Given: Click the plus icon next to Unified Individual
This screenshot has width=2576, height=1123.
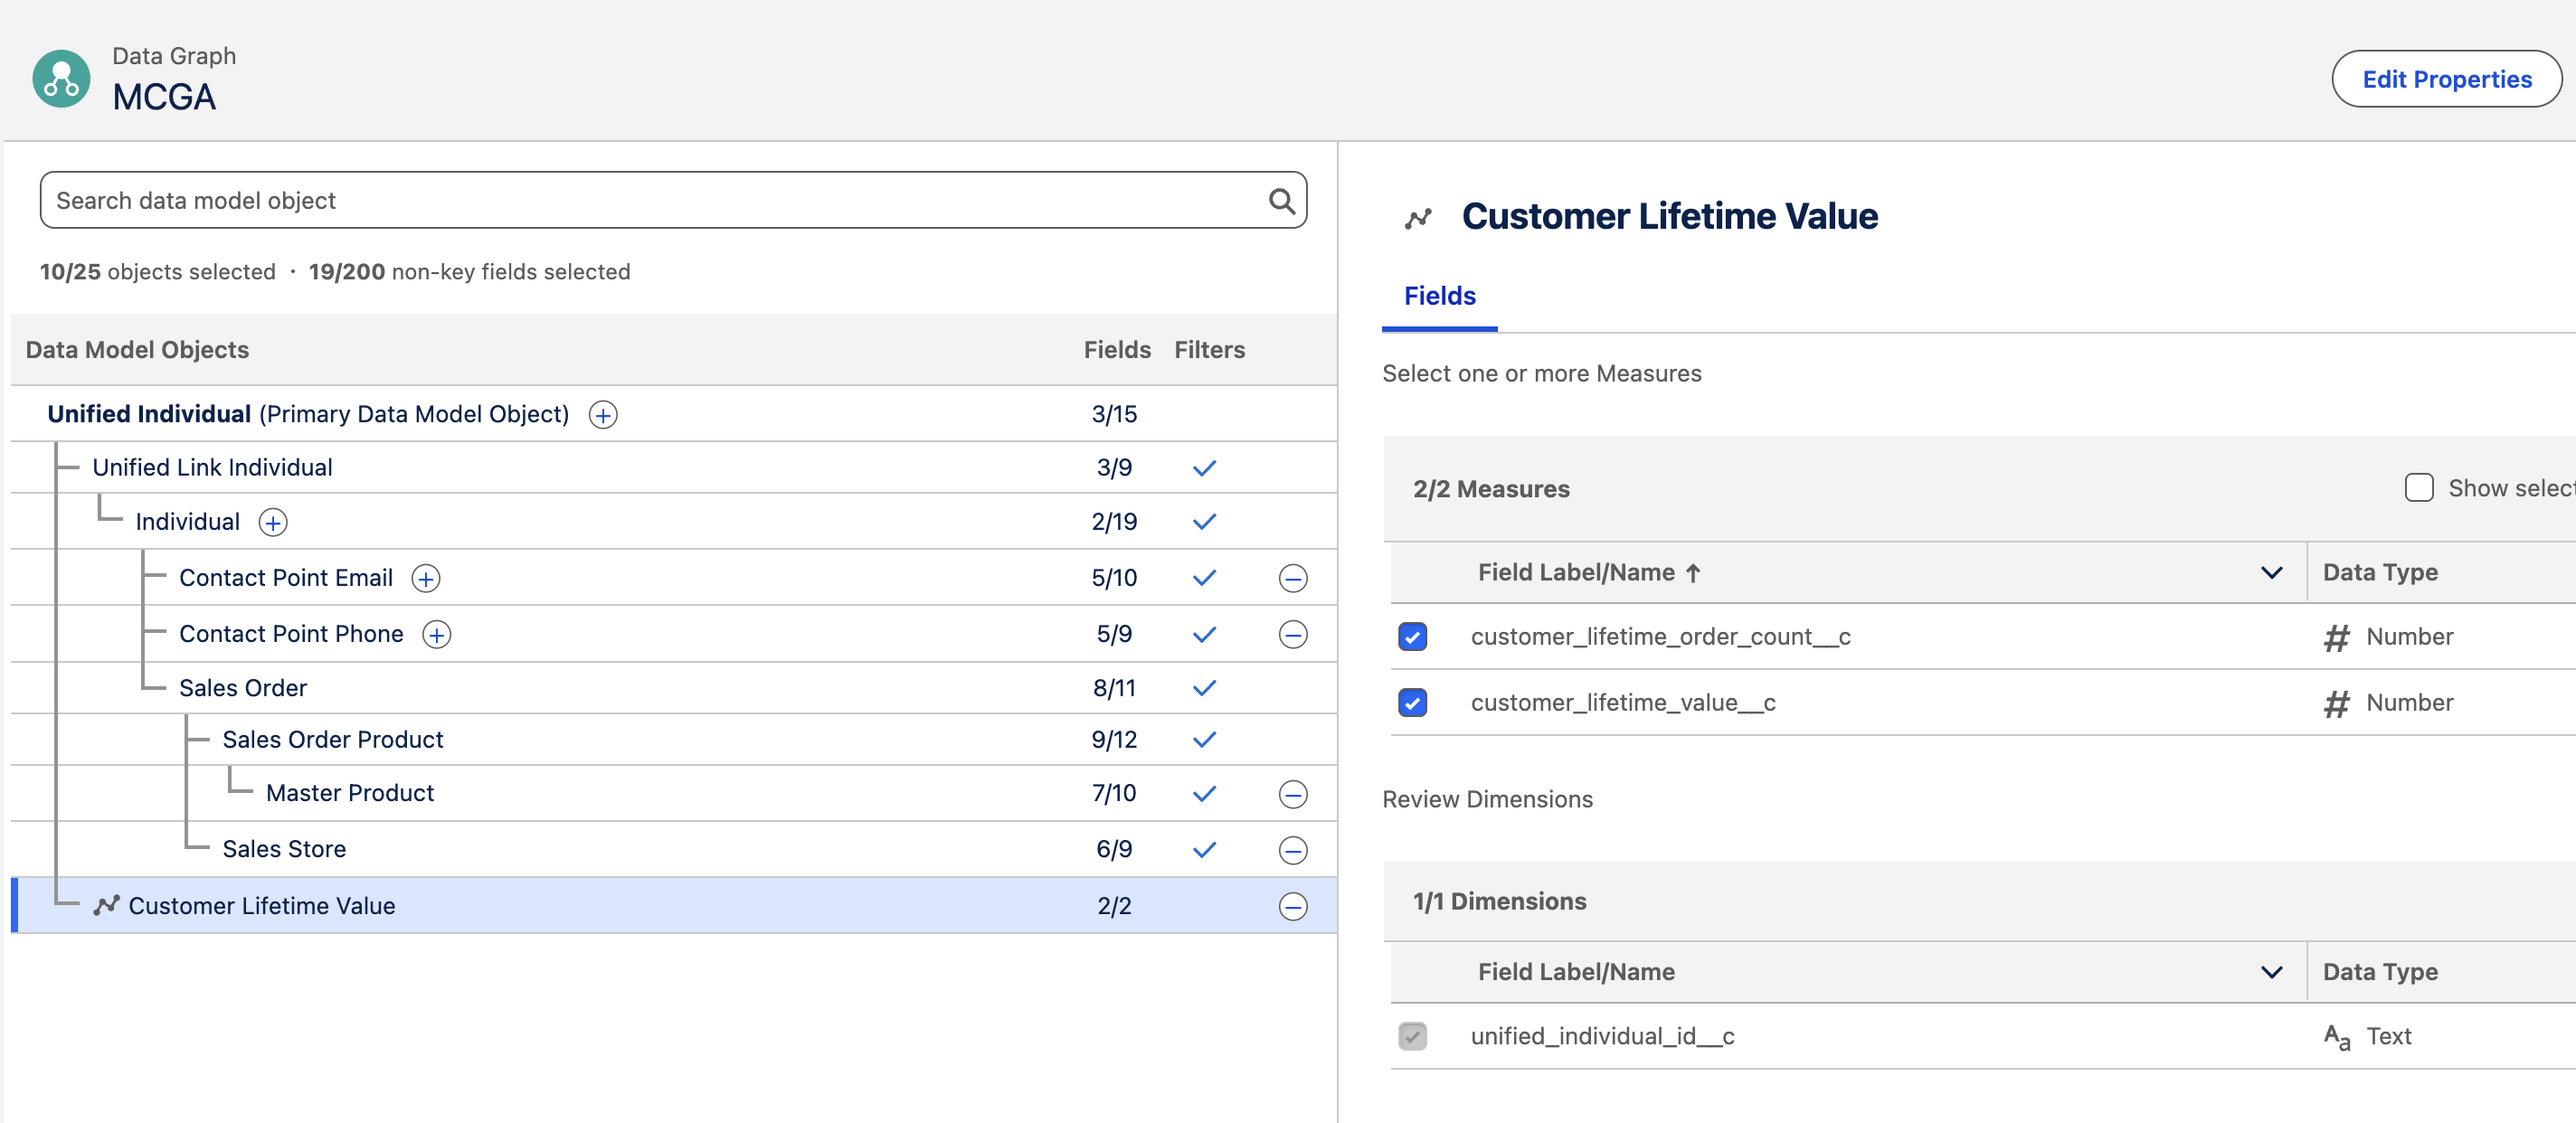Looking at the screenshot, I should [x=602, y=414].
